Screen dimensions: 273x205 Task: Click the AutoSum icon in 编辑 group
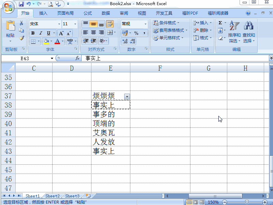point(220,22)
